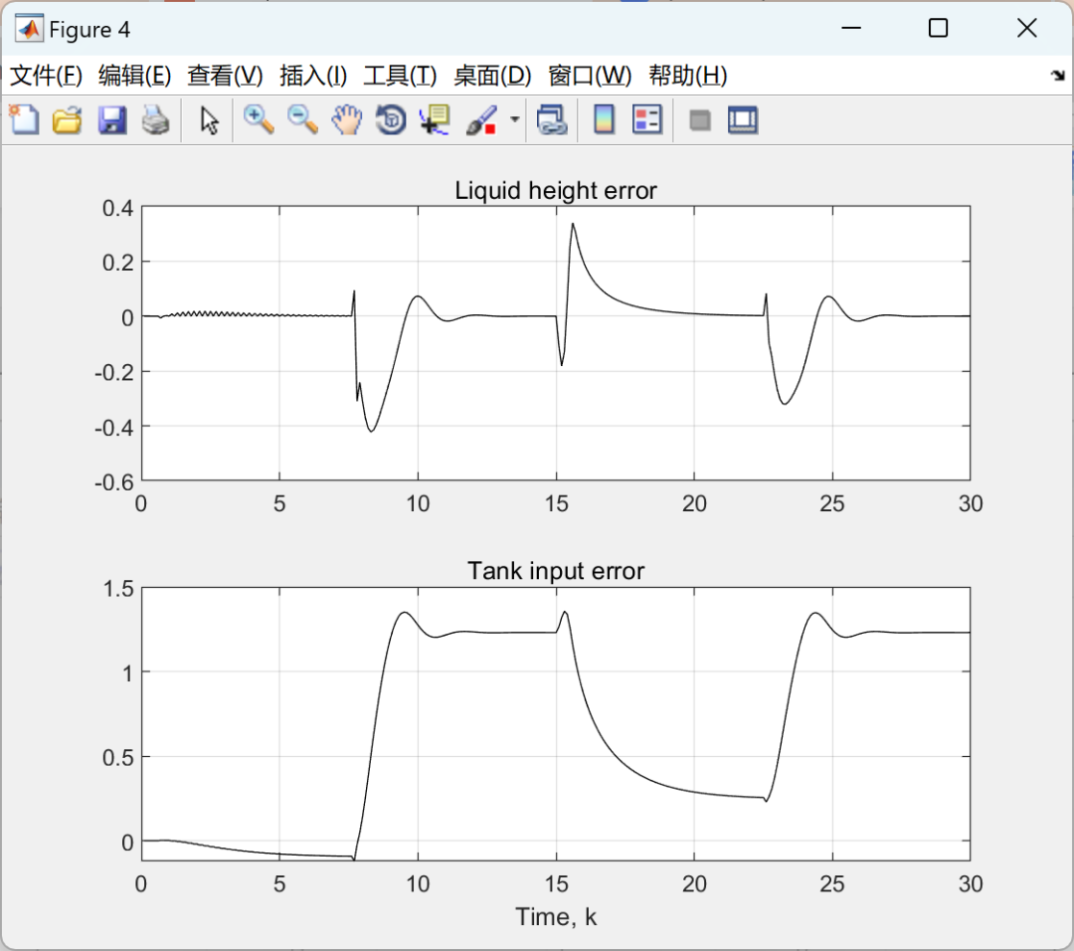Click the Hide Plot Tools icon

(699, 120)
